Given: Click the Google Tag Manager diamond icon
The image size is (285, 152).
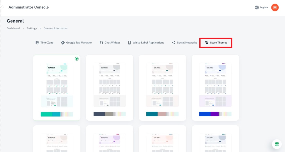Looking at the screenshot, I should [63, 43].
